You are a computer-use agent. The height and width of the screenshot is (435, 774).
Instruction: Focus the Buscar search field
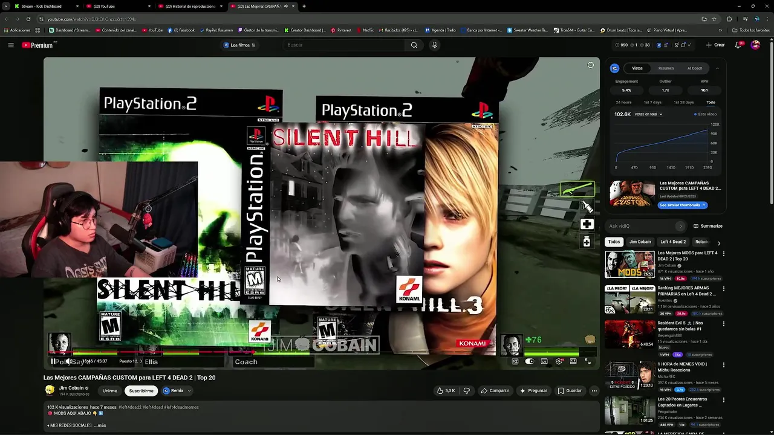click(x=345, y=45)
